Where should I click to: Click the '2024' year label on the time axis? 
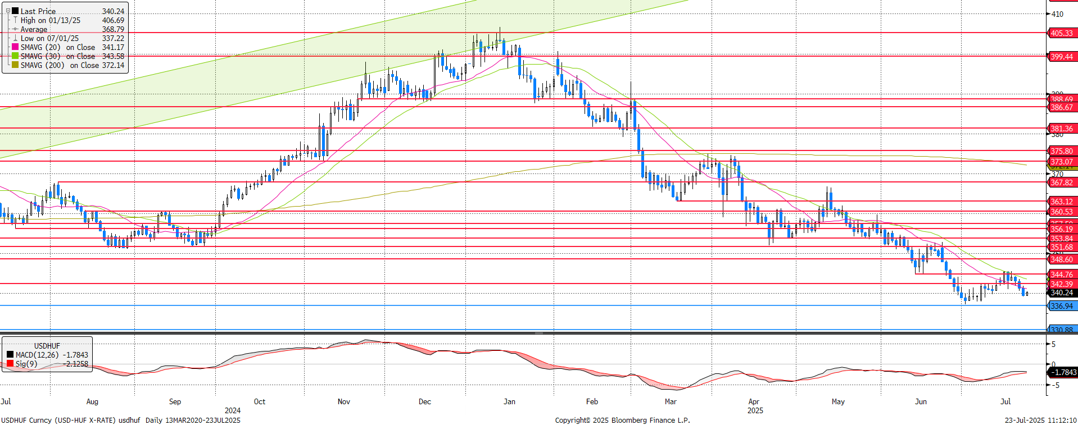(x=233, y=410)
